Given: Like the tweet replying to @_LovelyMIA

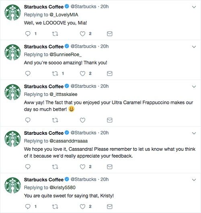Looking at the screenshot, I should 82,34.
